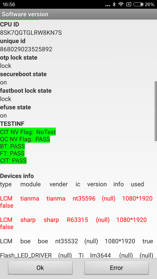Click the Ok button
This screenshot has height=279, width=157.
(40, 268)
